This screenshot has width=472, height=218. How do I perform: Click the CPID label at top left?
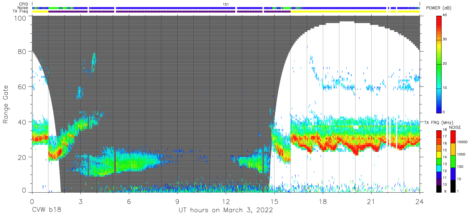pyautogui.click(x=23, y=4)
